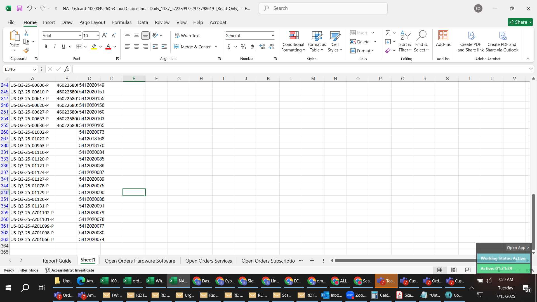The height and width of the screenshot is (302, 537).
Task: Click the Increase Decimal icon
Action: point(262,47)
